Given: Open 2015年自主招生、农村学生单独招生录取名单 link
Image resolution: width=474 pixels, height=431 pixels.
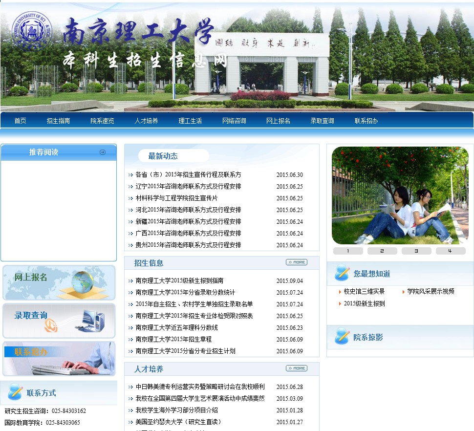Looking at the screenshot, I should click(194, 304).
